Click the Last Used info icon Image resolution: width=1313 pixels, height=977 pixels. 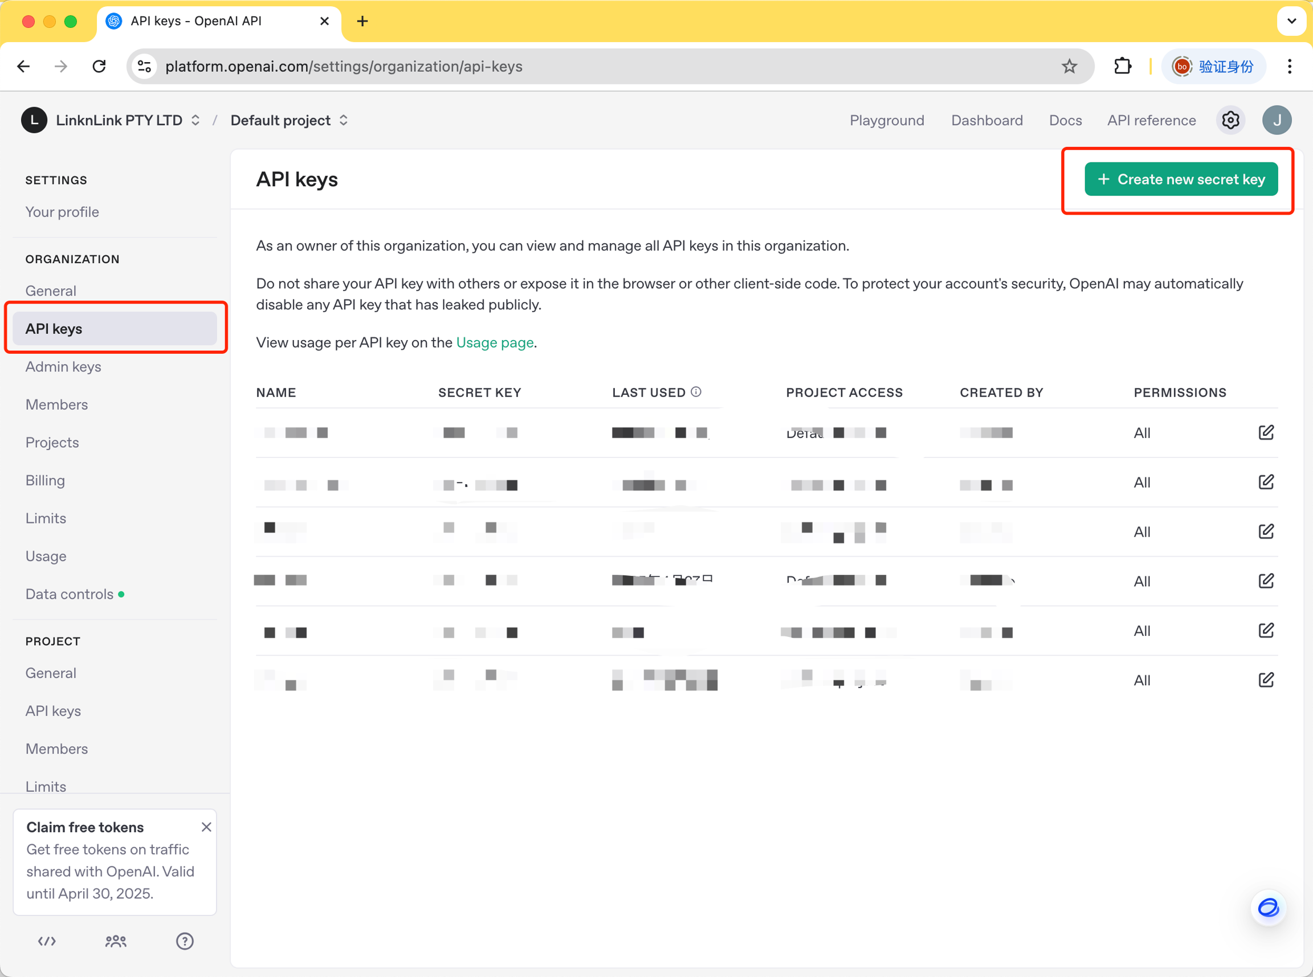pos(696,391)
